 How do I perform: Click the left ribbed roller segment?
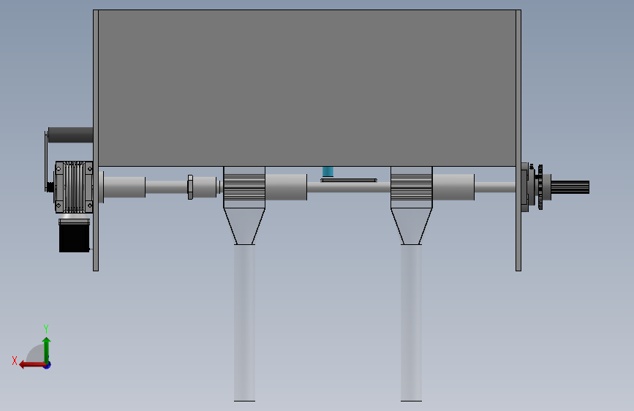click(x=244, y=187)
